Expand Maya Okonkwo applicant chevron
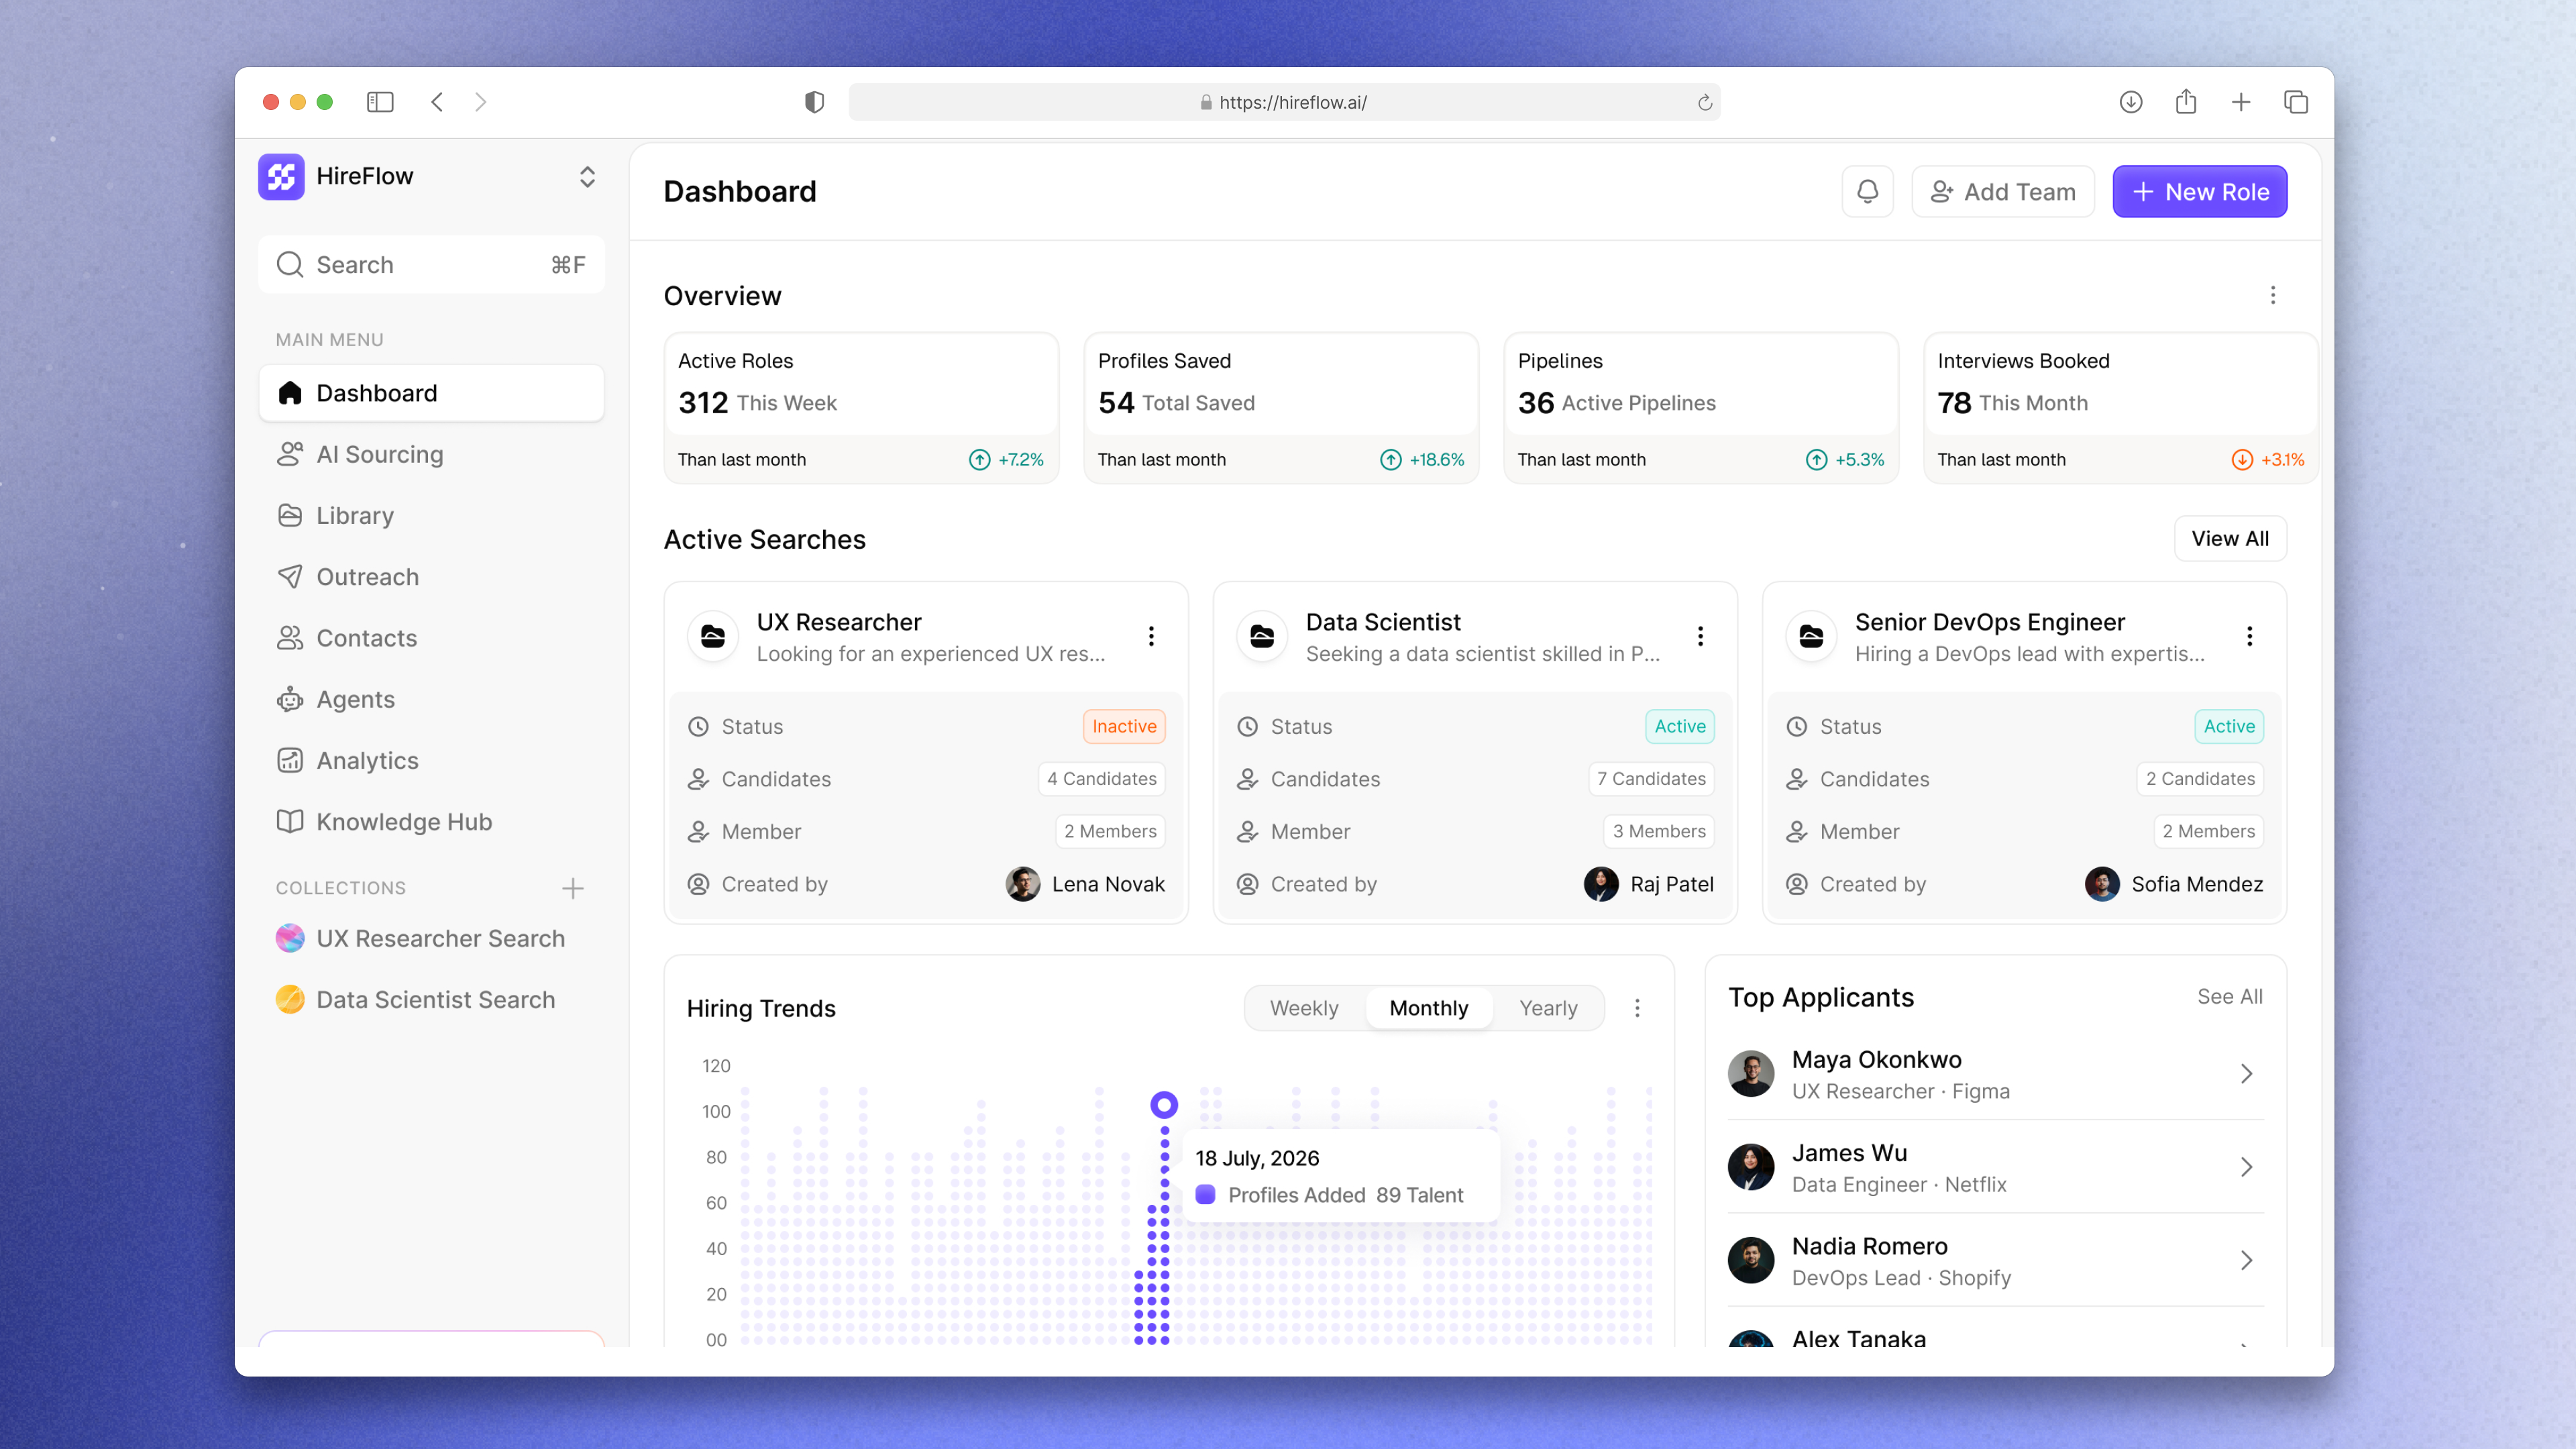The width and height of the screenshot is (2576, 1449). pos(2246,1074)
